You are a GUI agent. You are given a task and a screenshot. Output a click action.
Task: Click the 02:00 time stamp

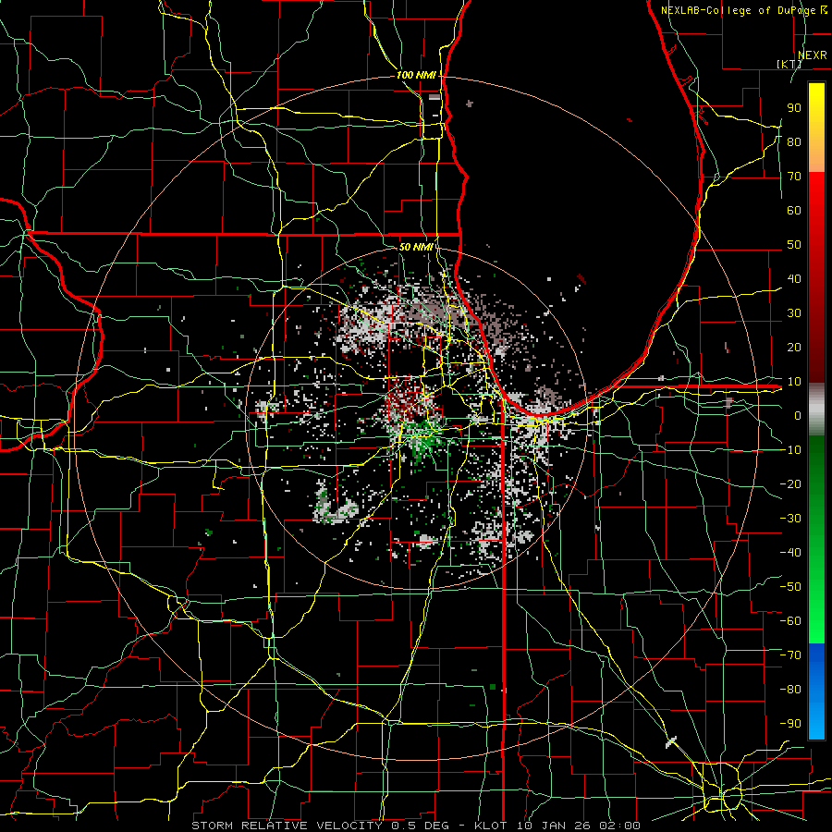619,826
